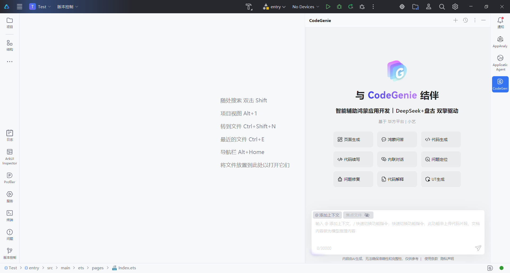The width and height of the screenshot is (510, 273).
Task: Open the Terminal panel
Action: pyautogui.click(x=10, y=216)
